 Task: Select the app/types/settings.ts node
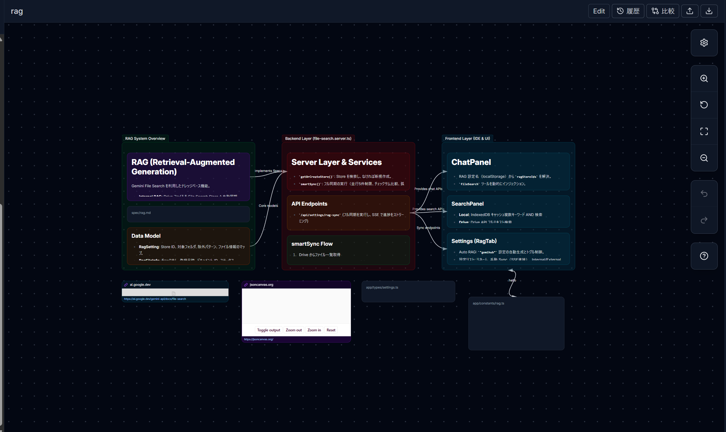pyautogui.click(x=408, y=292)
